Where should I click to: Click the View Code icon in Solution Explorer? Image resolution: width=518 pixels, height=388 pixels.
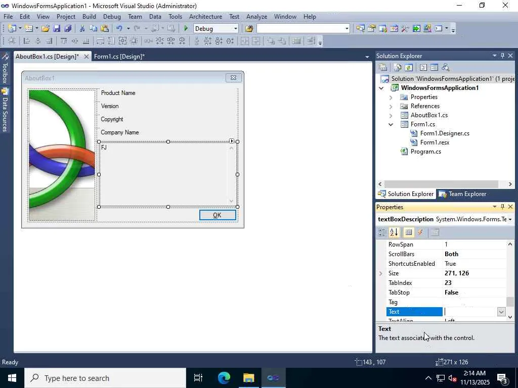coord(423,67)
